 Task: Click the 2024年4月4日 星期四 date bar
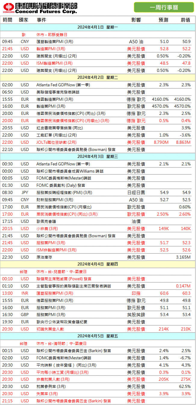click(x=98, y=264)
